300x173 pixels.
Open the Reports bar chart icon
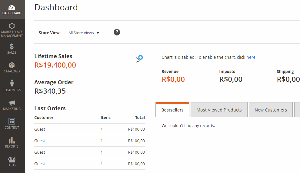pos(12,140)
